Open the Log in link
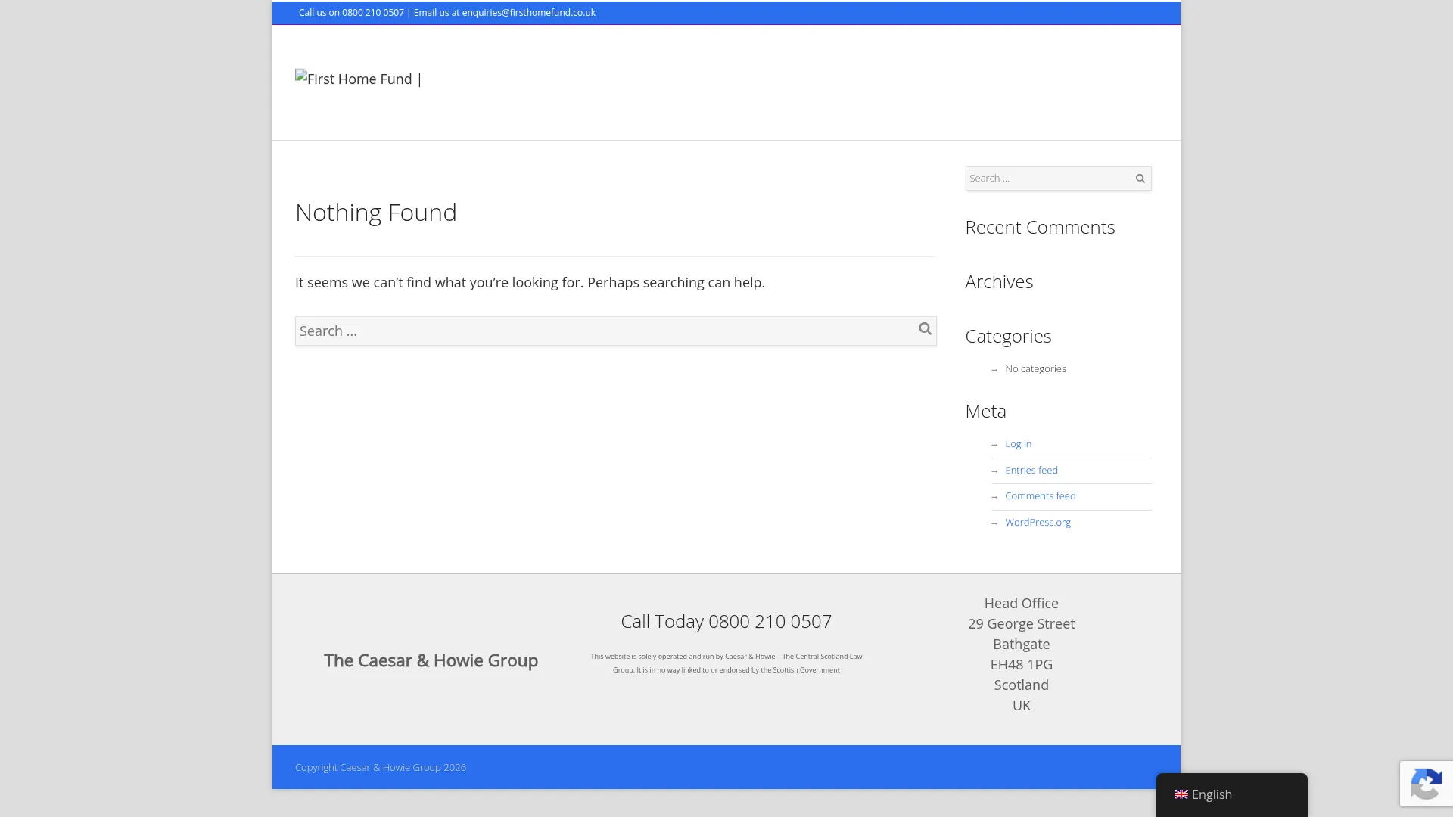This screenshot has height=817, width=1453. (x=1018, y=444)
